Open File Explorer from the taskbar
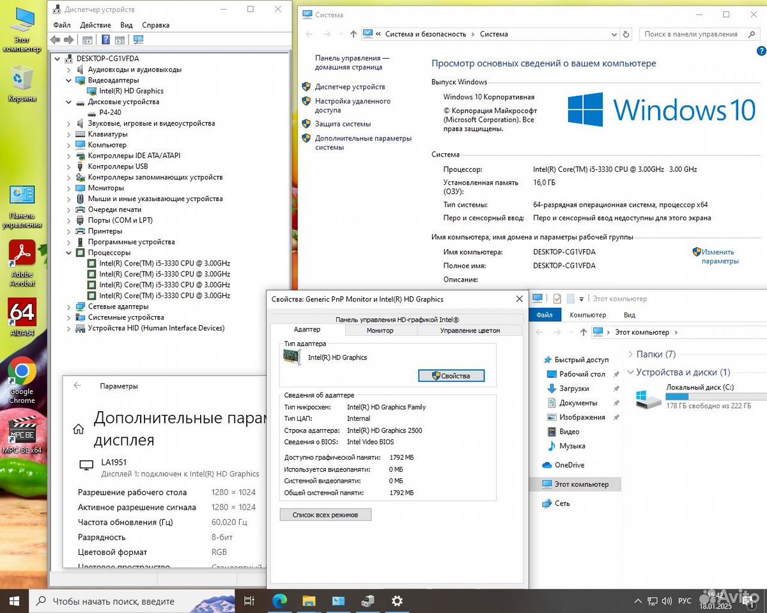This screenshot has width=767, height=613. tap(309, 601)
